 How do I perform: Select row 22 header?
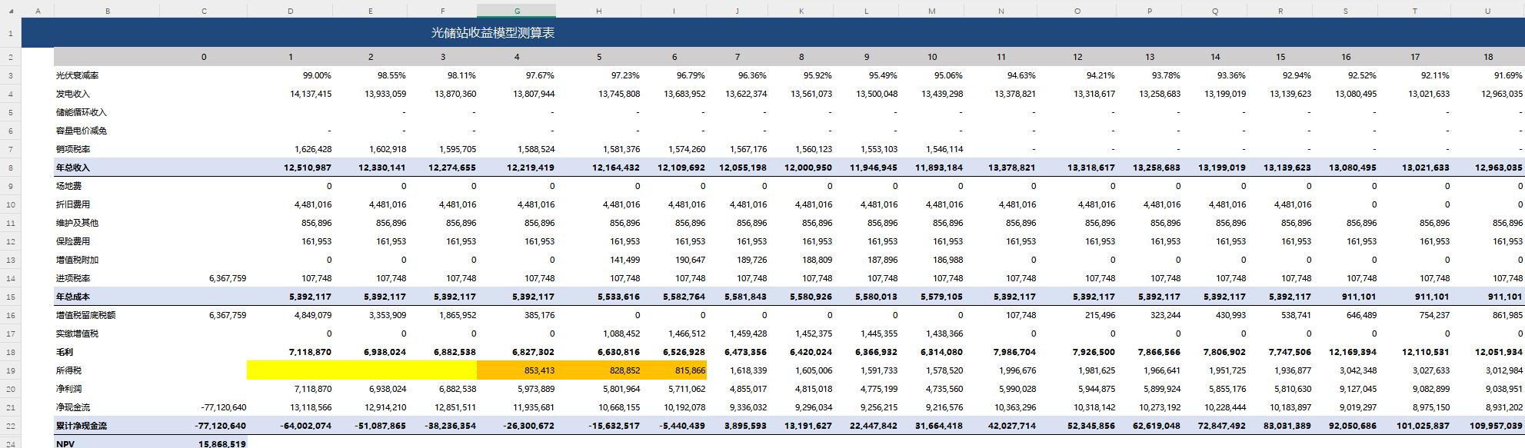[11, 426]
